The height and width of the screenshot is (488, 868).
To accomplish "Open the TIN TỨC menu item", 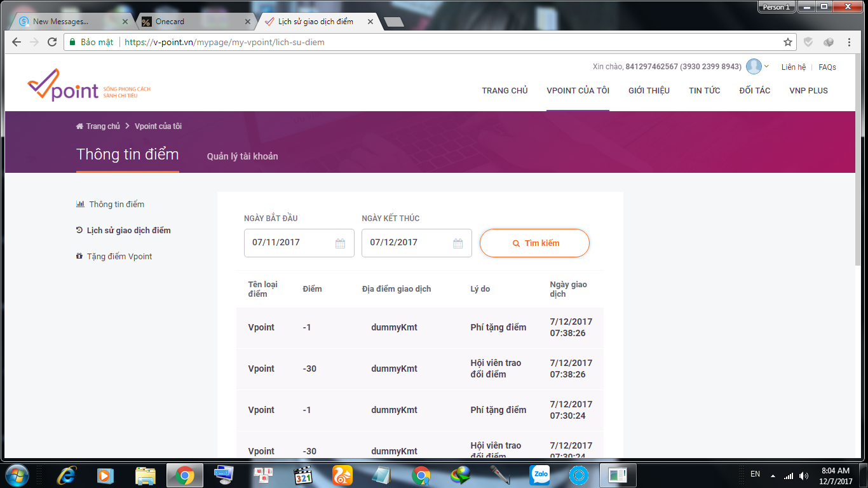I will pos(704,90).
